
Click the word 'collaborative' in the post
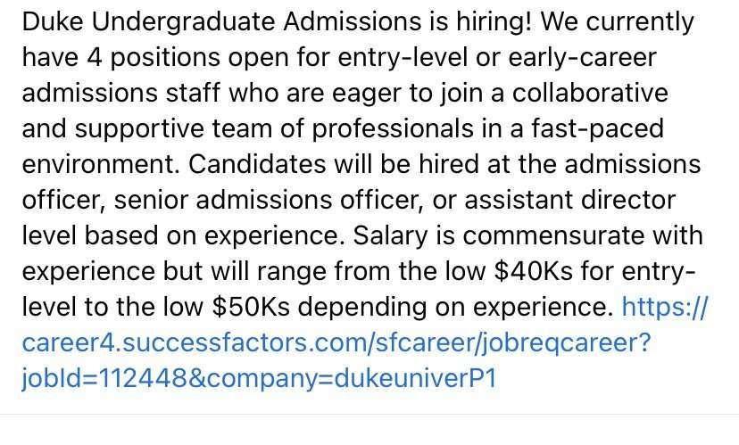click(618, 94)
